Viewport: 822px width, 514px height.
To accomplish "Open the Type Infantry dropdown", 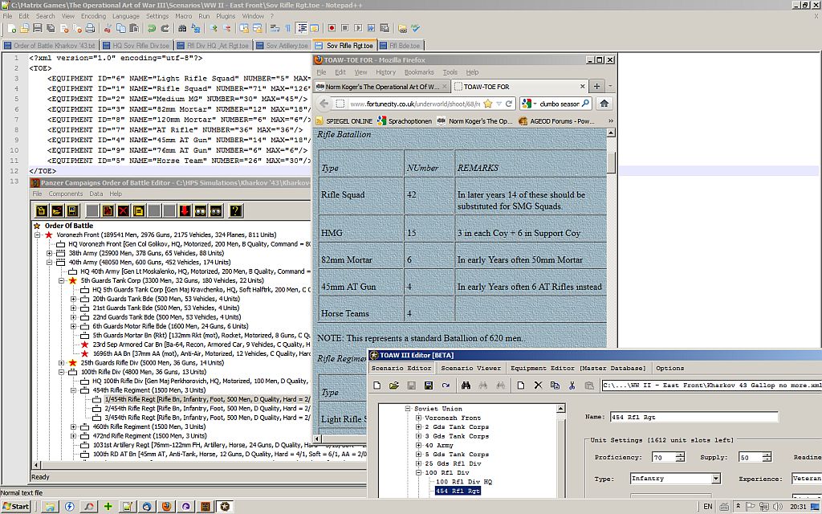I will click(x=715, y=479).
